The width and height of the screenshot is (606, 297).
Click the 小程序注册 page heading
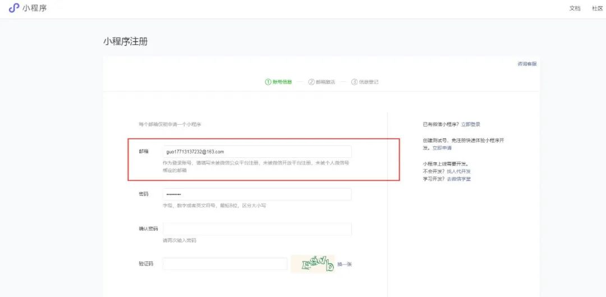125,42
